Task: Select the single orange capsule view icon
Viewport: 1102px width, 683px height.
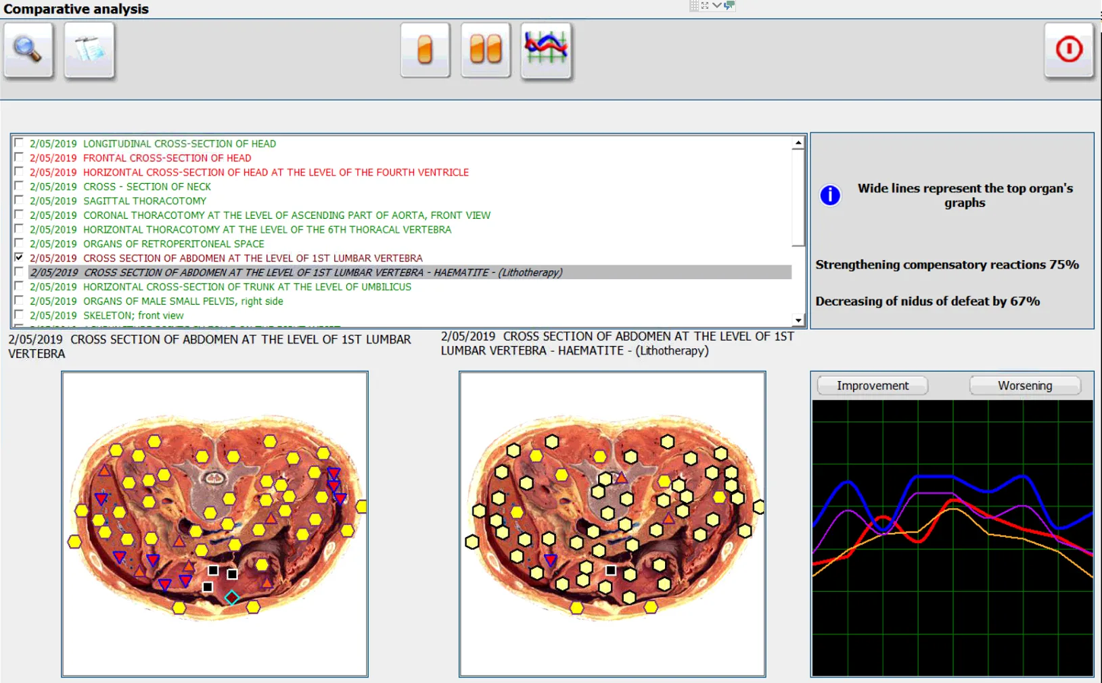Action: click(425, 51)
